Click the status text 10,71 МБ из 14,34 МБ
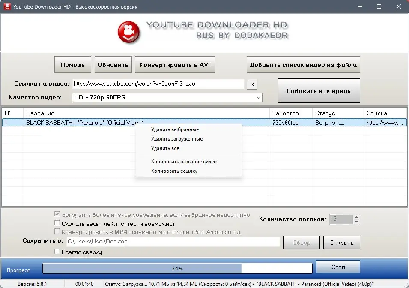The image size is (409, 288). (x=174, y=284)
